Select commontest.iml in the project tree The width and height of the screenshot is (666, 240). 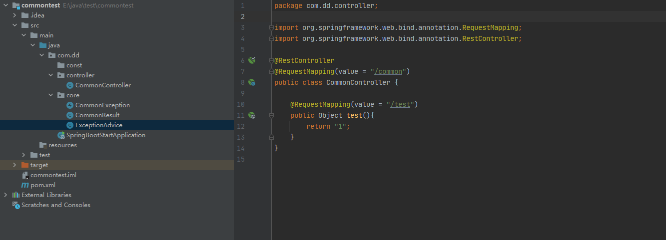pos(53,175)
